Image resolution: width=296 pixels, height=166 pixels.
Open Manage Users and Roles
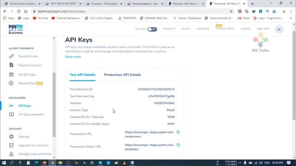[x=35, y=154]
